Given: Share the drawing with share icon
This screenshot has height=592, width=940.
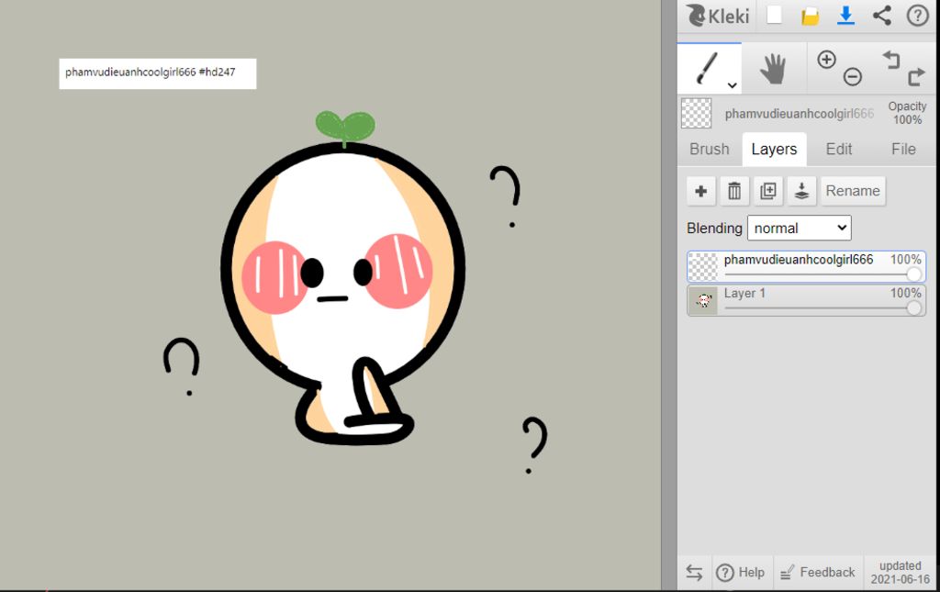Looking at the screenshot, I should click(882, 16).
